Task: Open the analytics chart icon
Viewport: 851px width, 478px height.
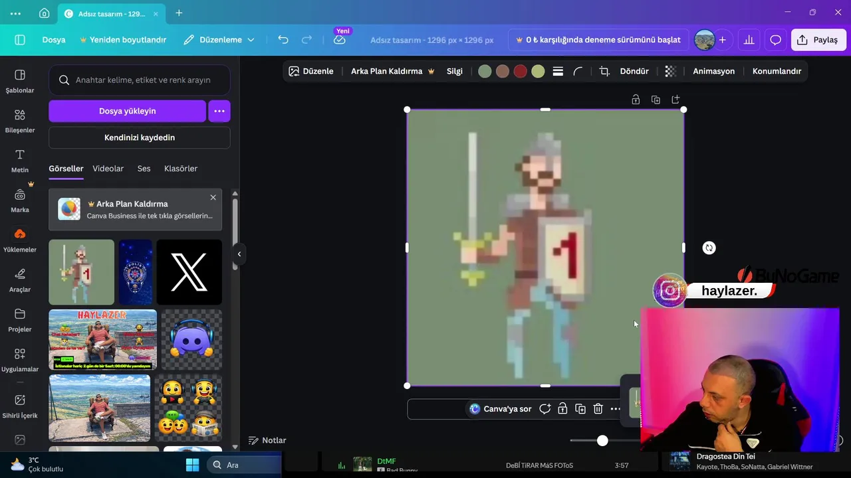Action: [749, 40]
